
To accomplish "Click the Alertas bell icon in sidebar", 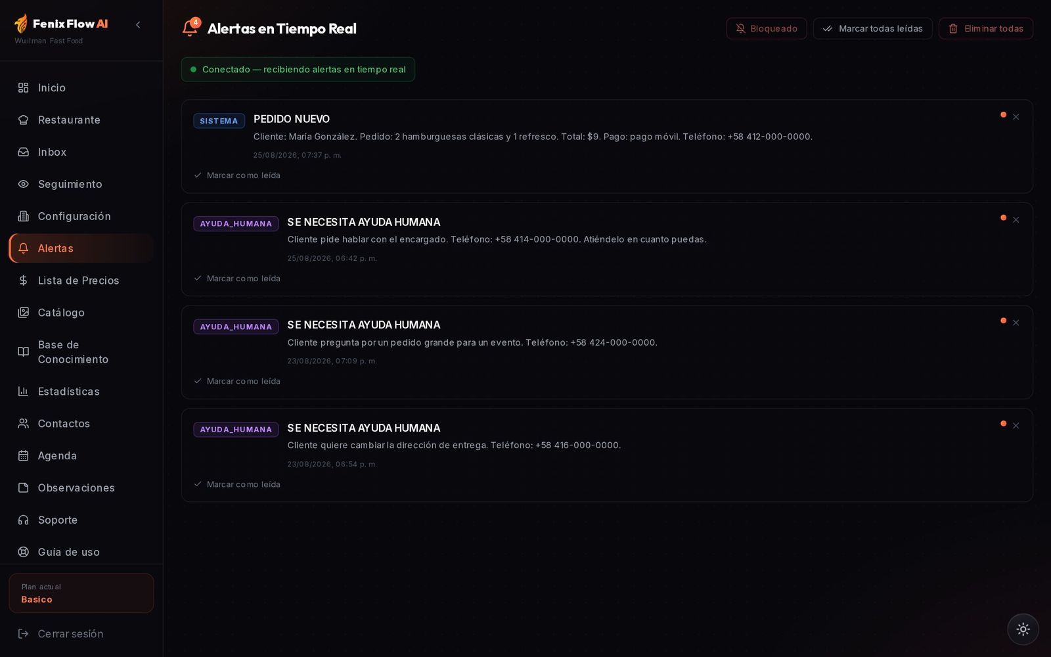I will 24,248.
